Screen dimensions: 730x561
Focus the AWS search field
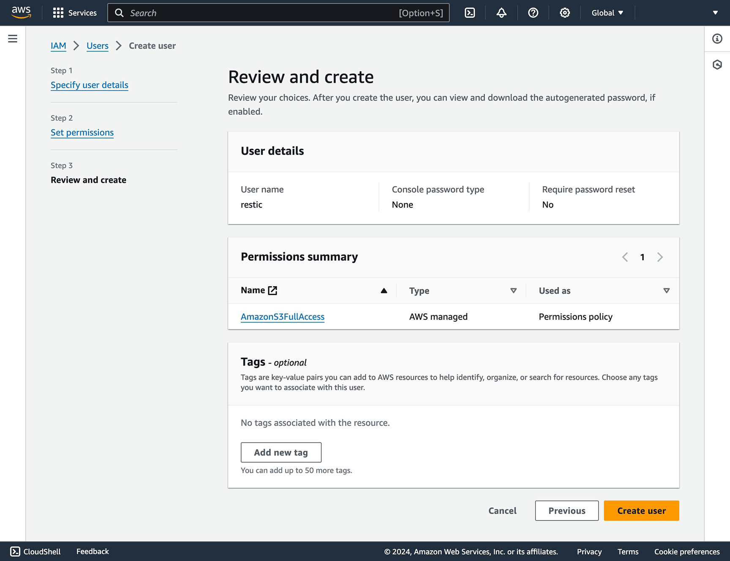262,13
